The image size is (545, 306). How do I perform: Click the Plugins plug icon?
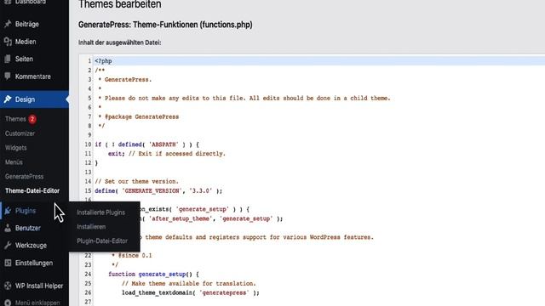click(8, 211)
